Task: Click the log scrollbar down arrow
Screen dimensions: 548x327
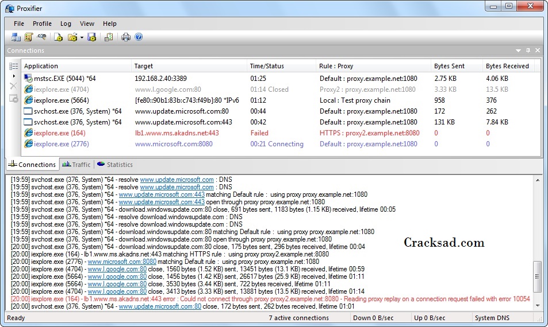Action: click(538, 306)
